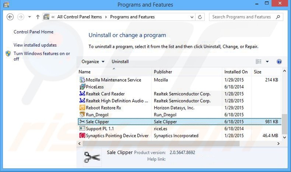Select the Reboot Restore Rx icon
291x172 pixels.
click(82, 108)
